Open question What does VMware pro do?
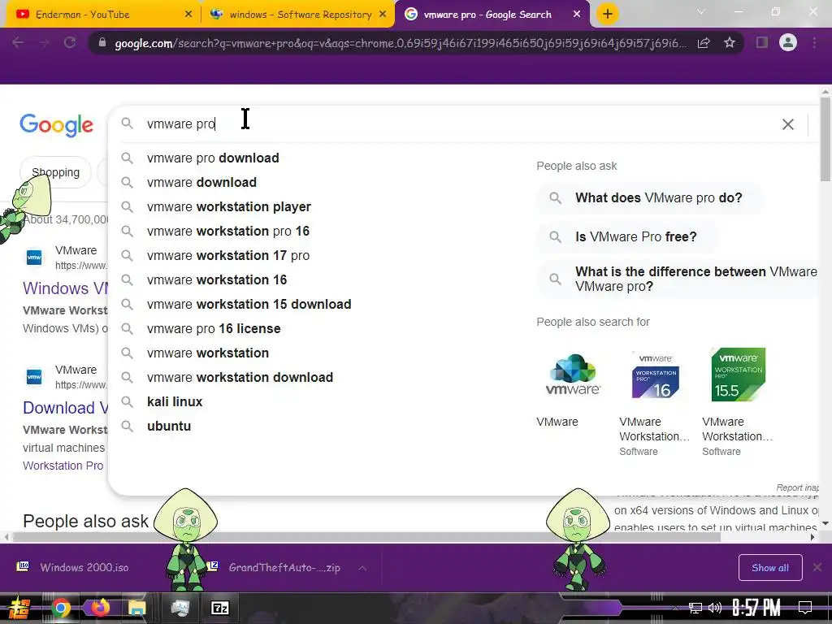832x624 pixels. [650, 198]
